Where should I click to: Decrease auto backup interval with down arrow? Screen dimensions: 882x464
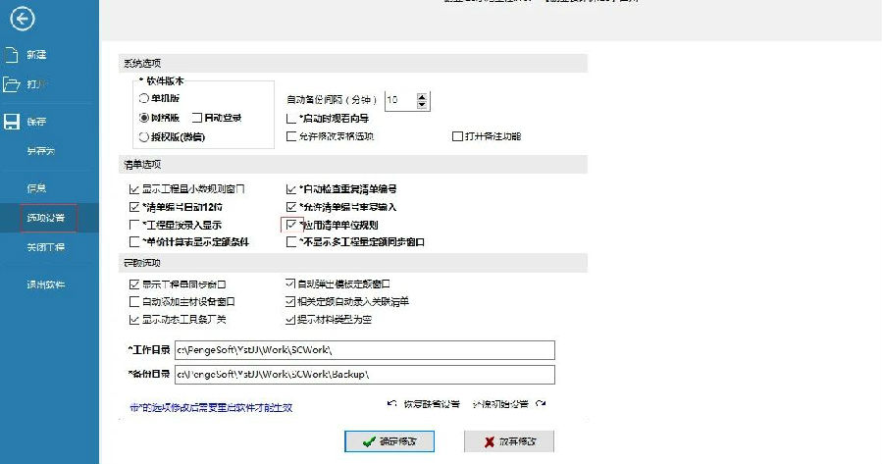[x=422, y=105]
